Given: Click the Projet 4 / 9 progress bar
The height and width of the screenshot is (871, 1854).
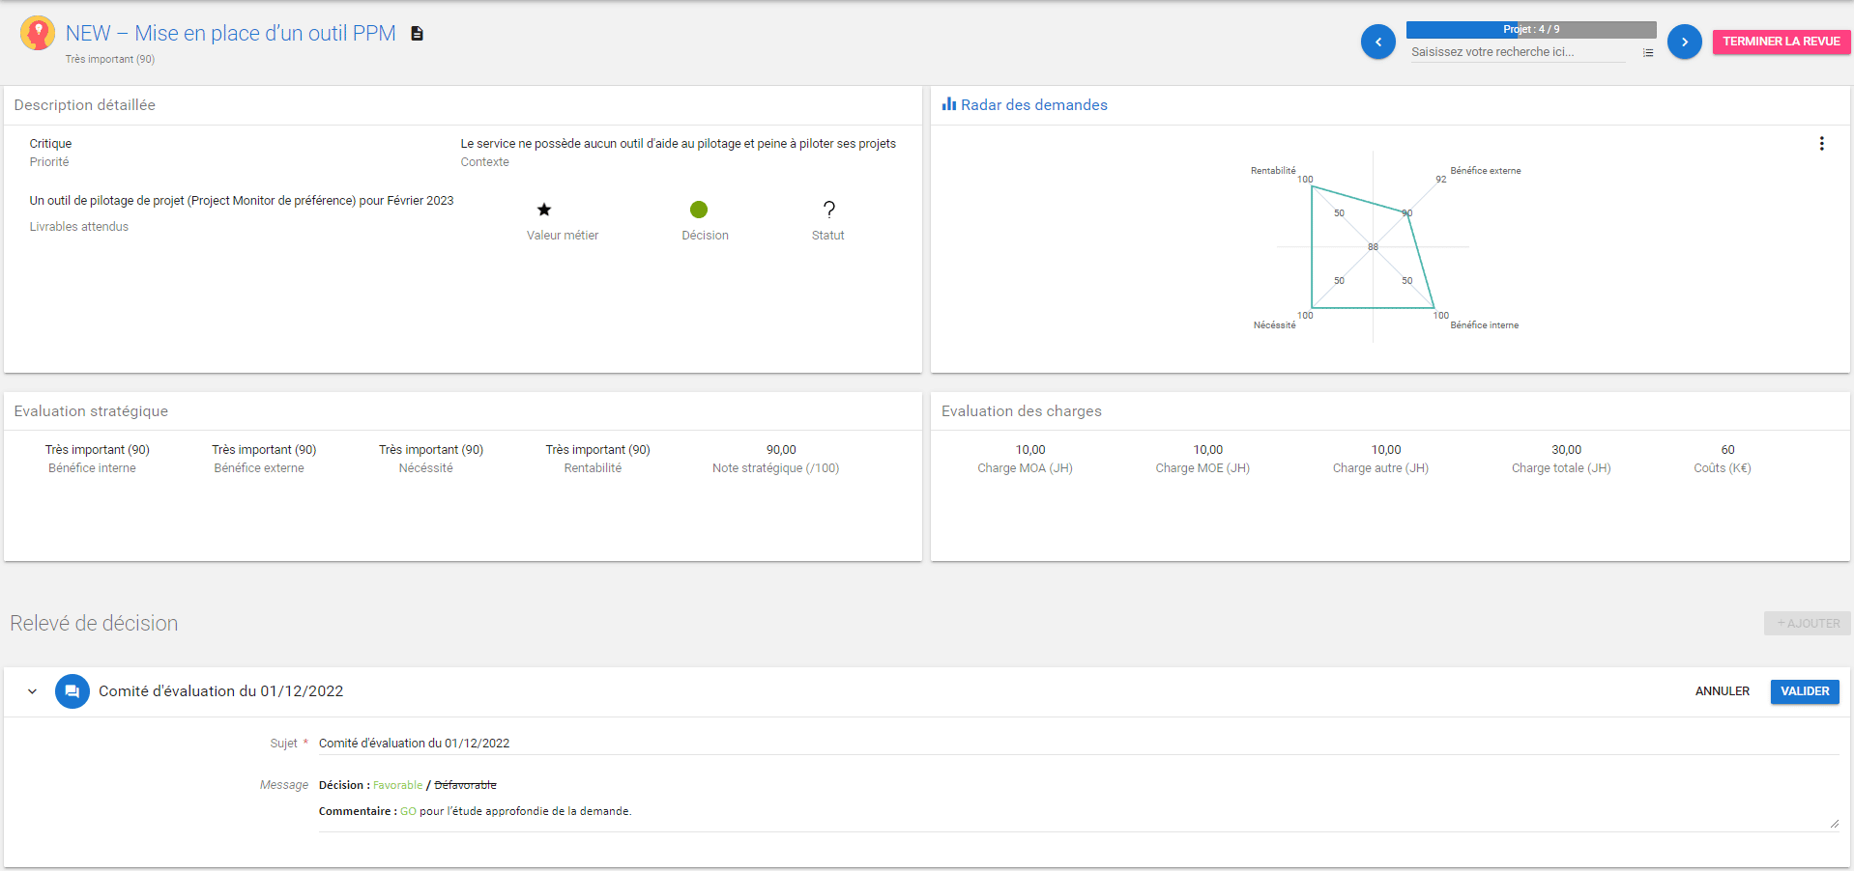Looking at the screenshot, I should [x=1531, y=30].
